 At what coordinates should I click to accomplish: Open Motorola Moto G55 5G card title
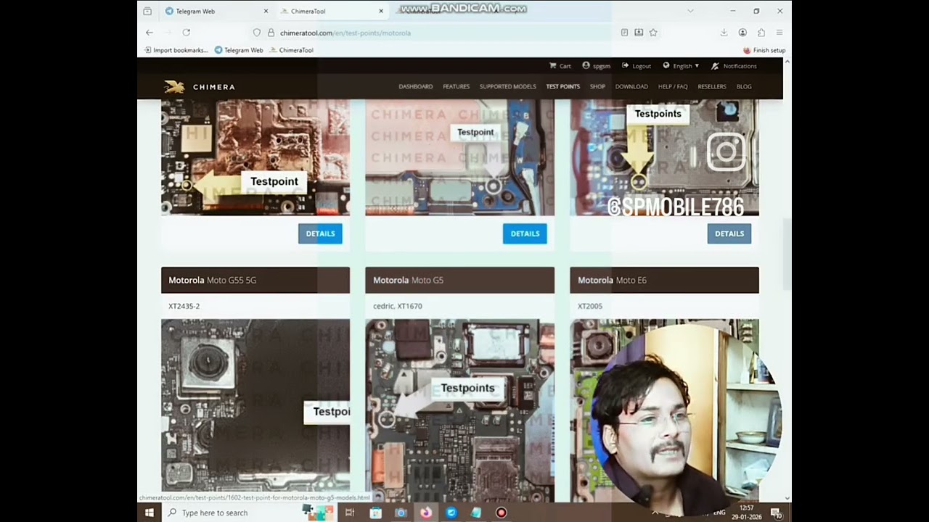[213, 280]
